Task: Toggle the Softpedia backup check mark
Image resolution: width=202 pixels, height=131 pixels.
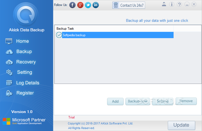Action: [x=59, y=35]
